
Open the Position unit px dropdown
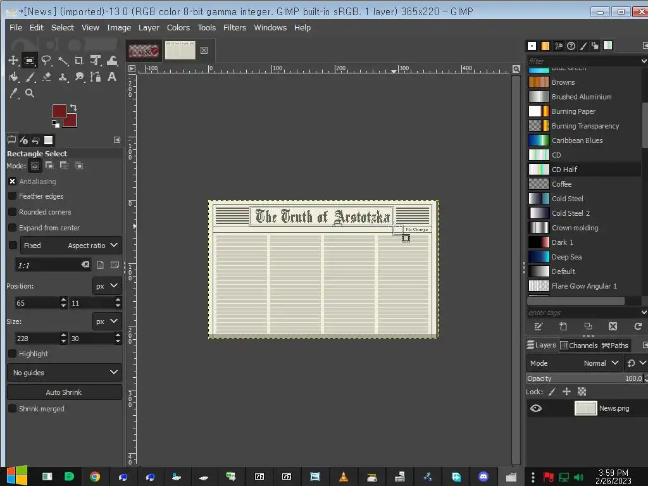coord(106,286)
